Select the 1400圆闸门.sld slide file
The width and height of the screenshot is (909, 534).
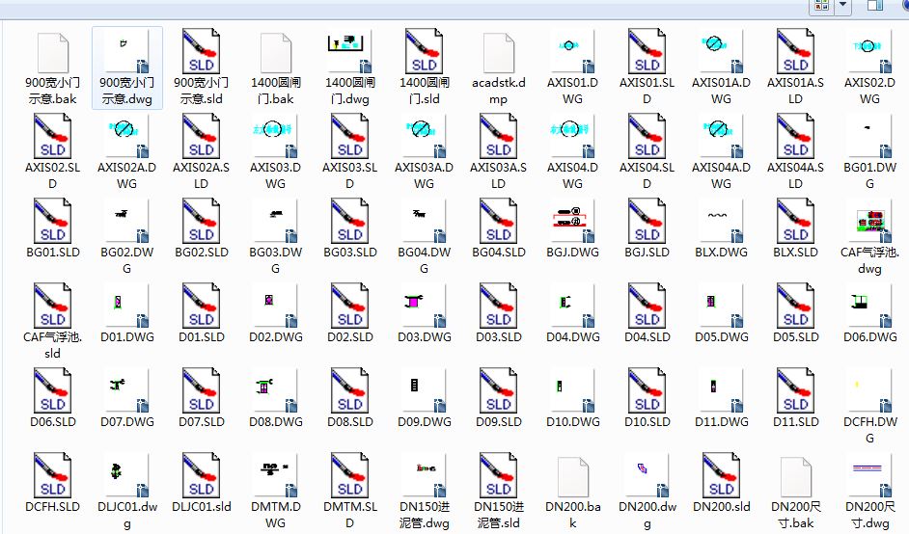424,52
